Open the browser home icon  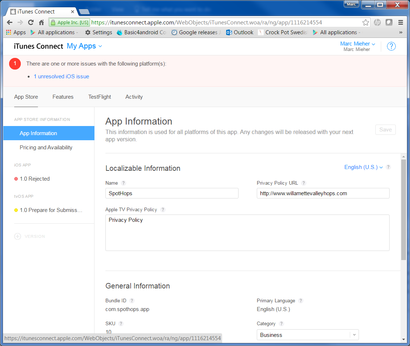point(41,23)
